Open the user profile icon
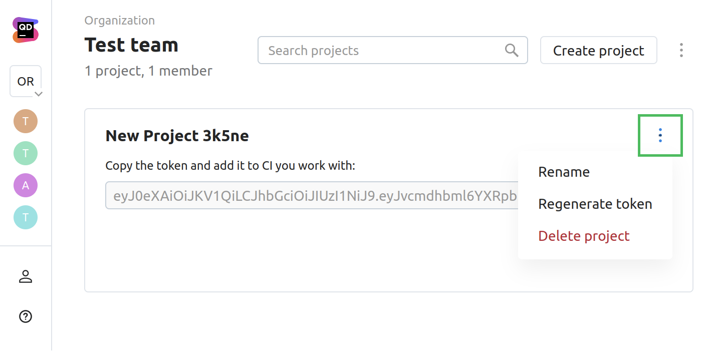The width and height of the screenshot is (708, 351). [x=26, y=276]
